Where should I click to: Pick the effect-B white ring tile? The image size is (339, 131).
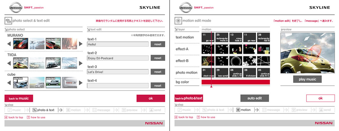[x=236, y=61]
